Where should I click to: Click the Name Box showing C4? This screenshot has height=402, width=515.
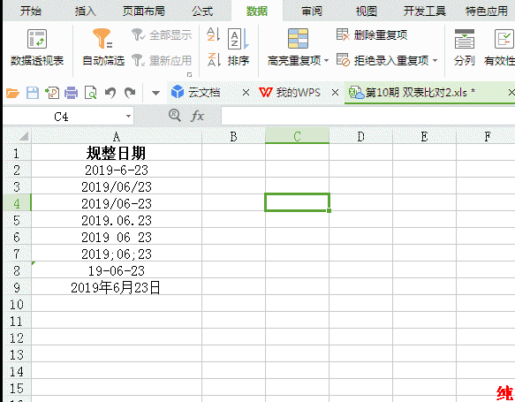tap(62, 117)
